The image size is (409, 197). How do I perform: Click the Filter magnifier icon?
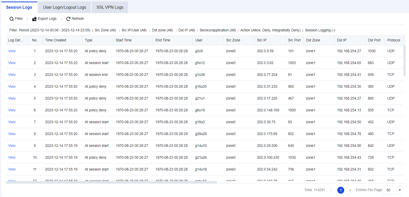[x=12, y=19]
